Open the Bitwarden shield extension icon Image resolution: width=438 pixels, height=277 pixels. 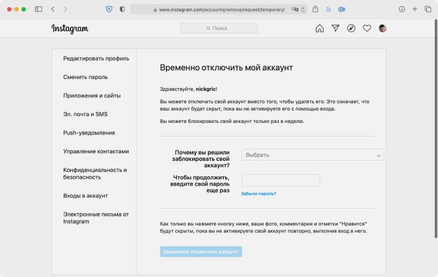pyautogui.click(x=109, y=9)
